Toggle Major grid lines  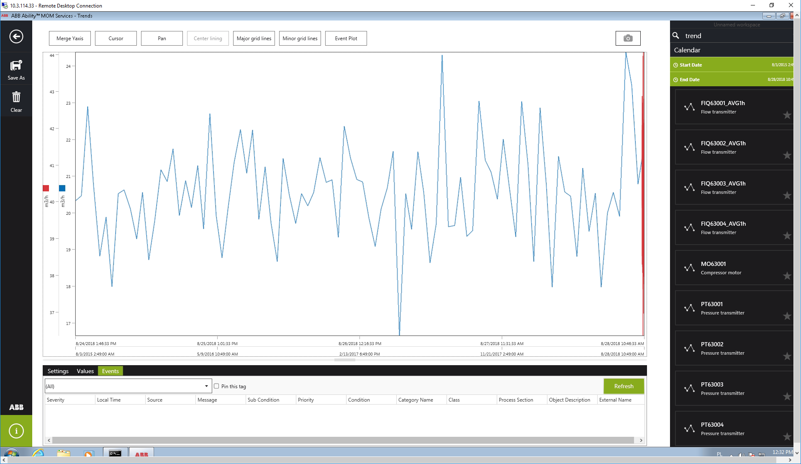[254, 39]
